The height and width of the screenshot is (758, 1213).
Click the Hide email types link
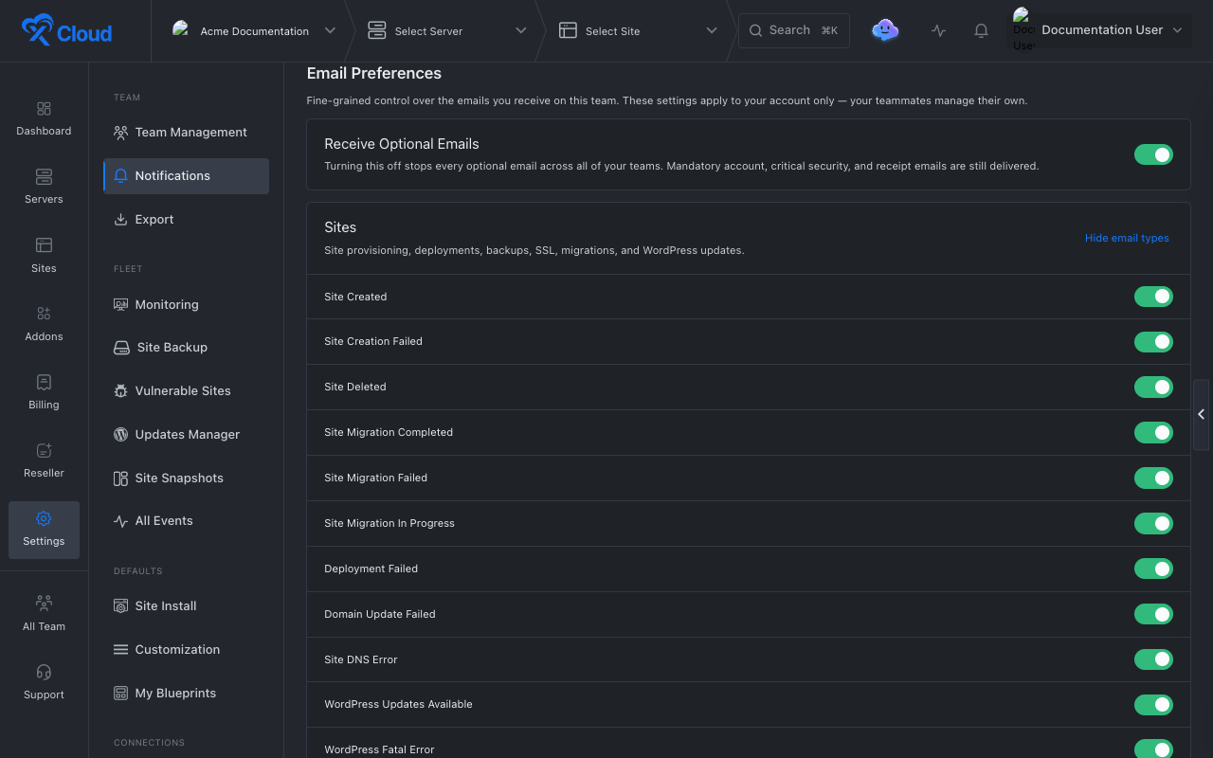1127,238
